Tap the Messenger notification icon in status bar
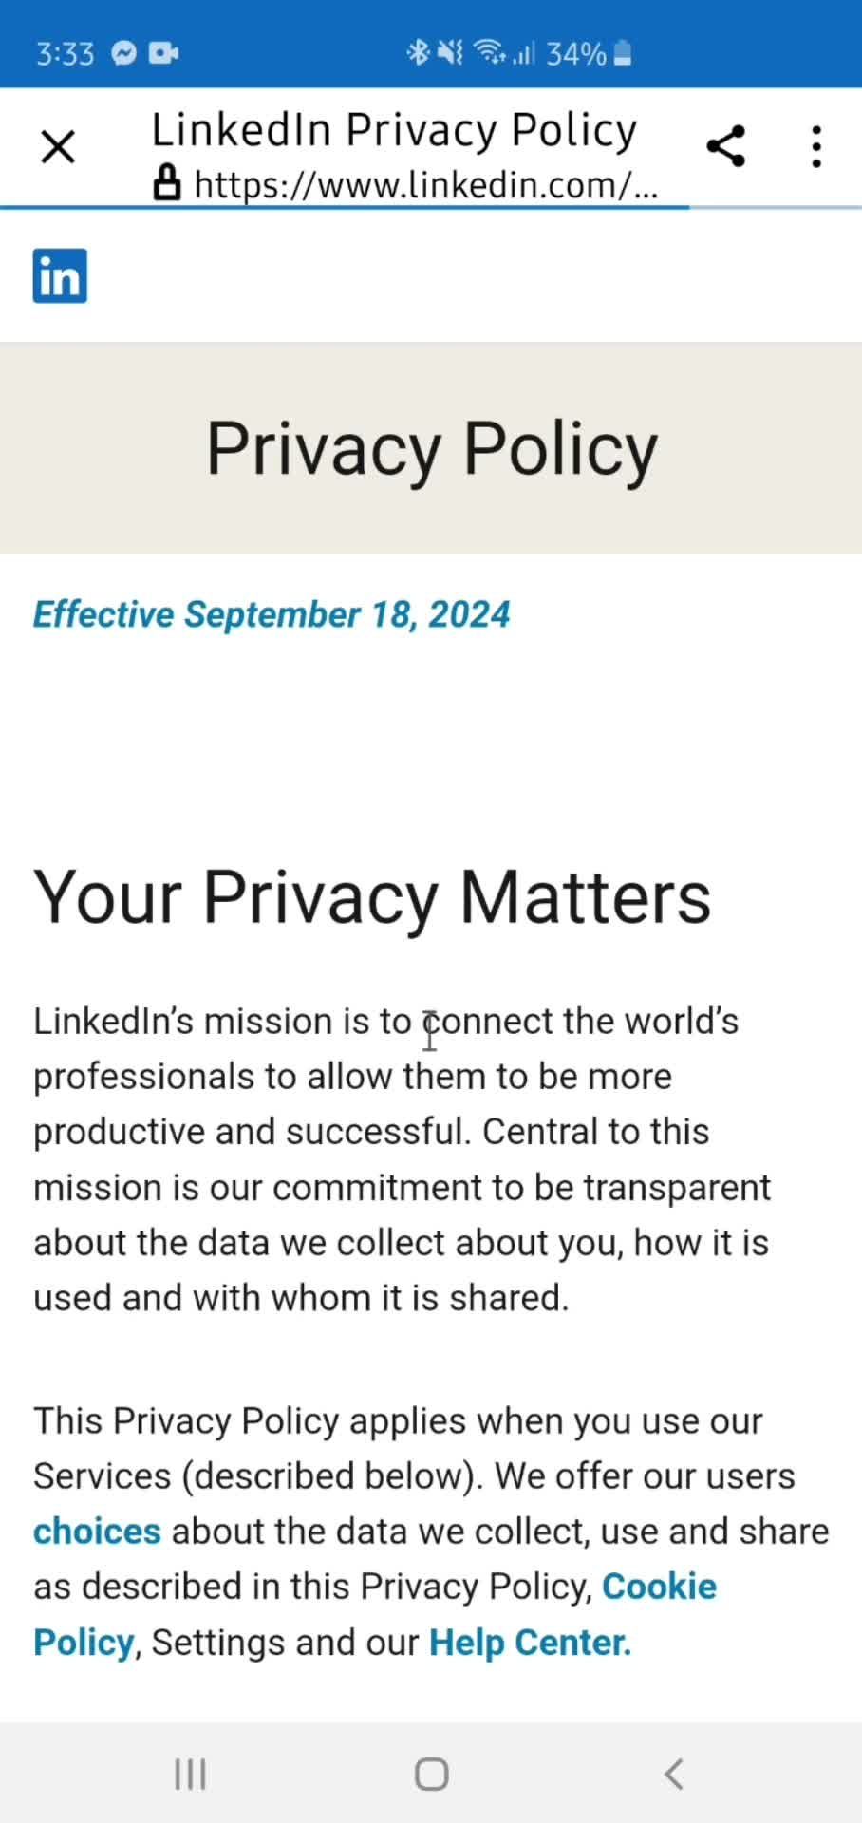This screenshot has width=862, height=1823. click(123, 53)
